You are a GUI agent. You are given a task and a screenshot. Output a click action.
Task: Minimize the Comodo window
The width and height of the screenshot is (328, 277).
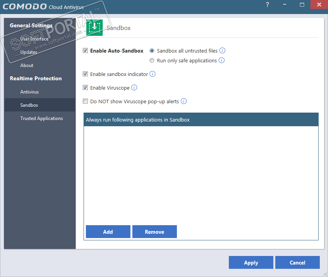tap(285, 5)
